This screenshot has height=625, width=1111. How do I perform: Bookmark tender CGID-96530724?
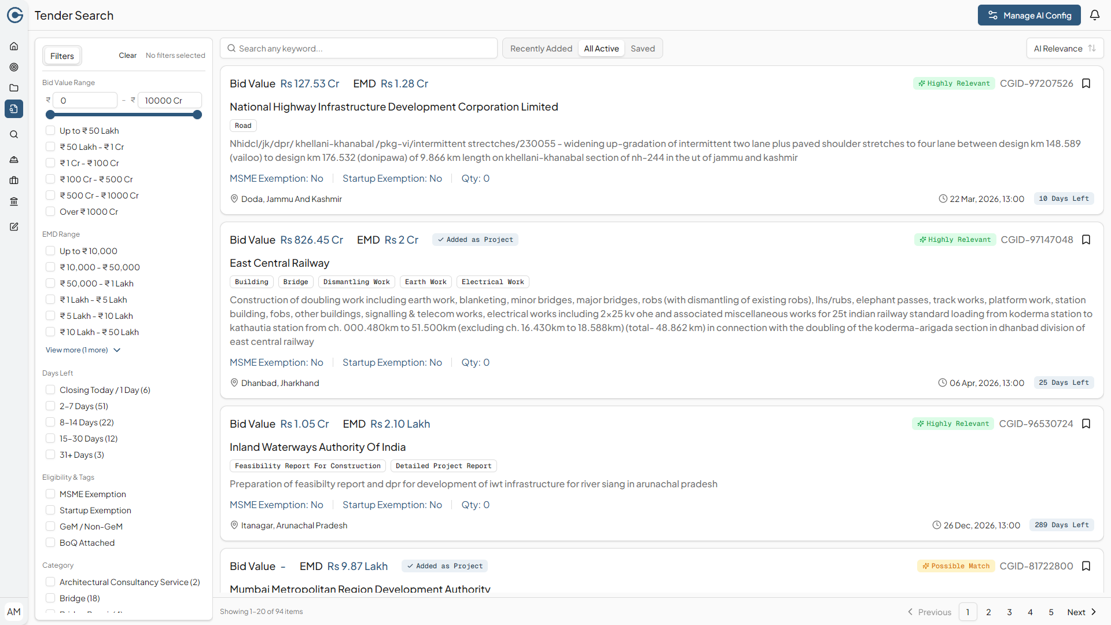1086,424
